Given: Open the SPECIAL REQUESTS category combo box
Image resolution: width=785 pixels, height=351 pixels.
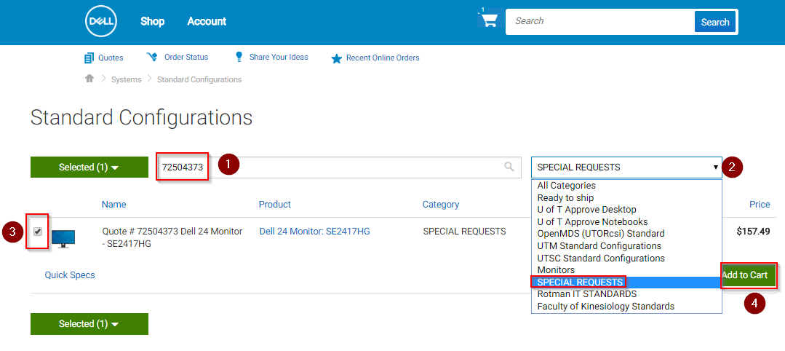Looking at the screenshot, I should point(626,167).
